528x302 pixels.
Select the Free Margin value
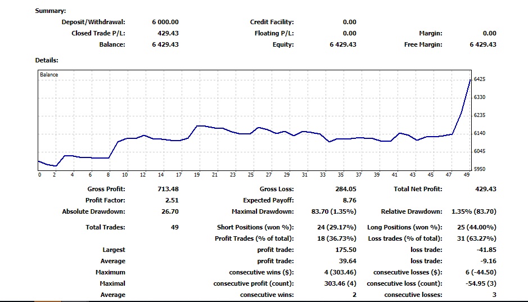482,44
